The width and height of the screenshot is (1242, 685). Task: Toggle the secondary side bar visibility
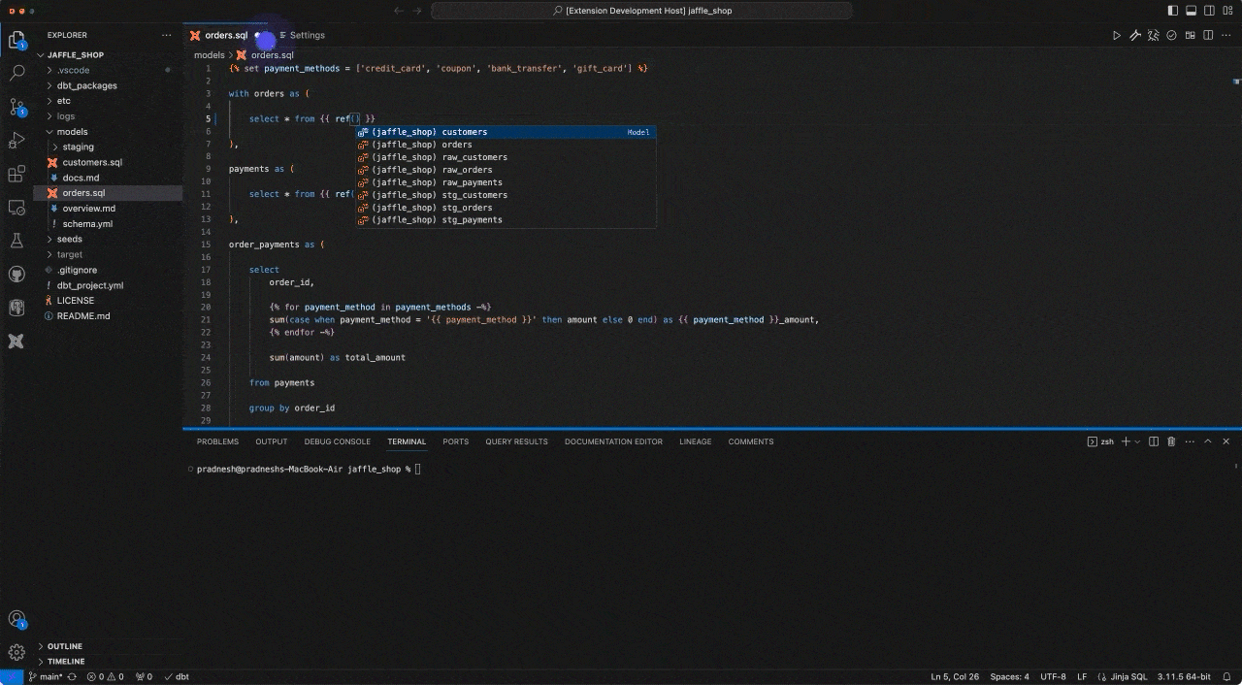1209,10
